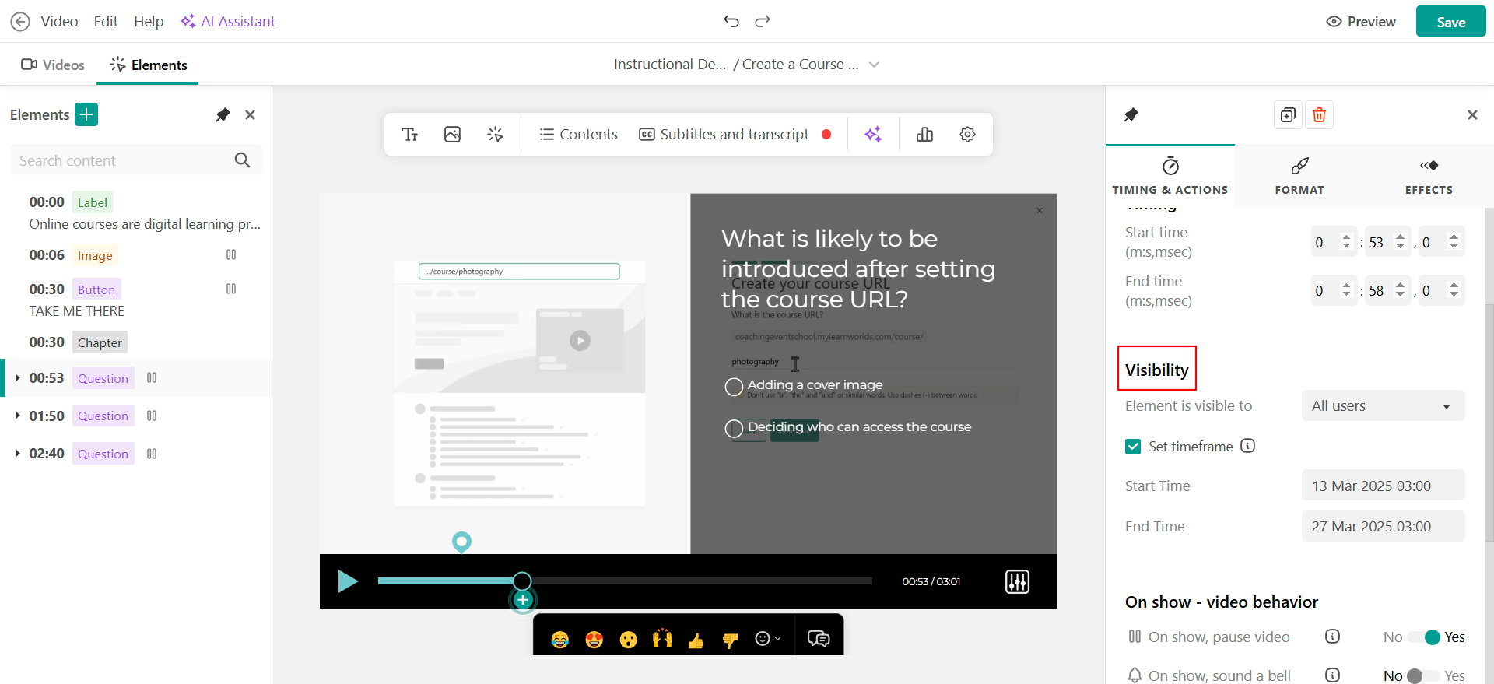Open the interactions sparkle tool

[495, 135]
